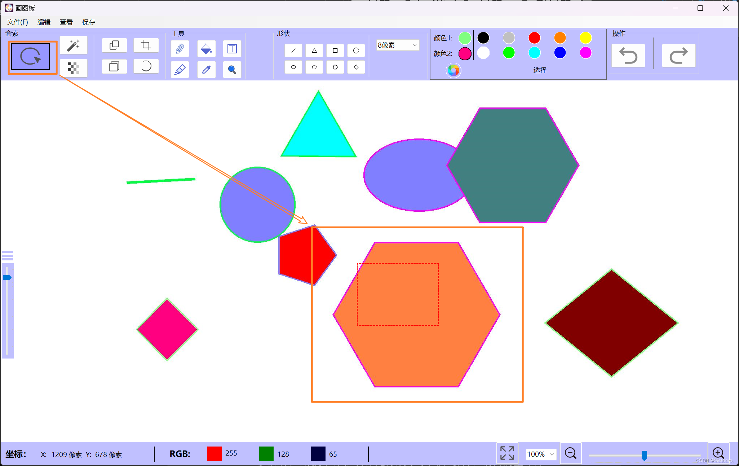This screenshot has height=466, width=739.
Task: Open the 文件(F) menu
Action: pos(18,22)
